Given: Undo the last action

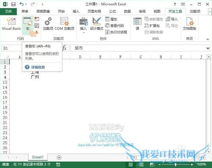Looking at the screenshot, I should pos(22,4).
